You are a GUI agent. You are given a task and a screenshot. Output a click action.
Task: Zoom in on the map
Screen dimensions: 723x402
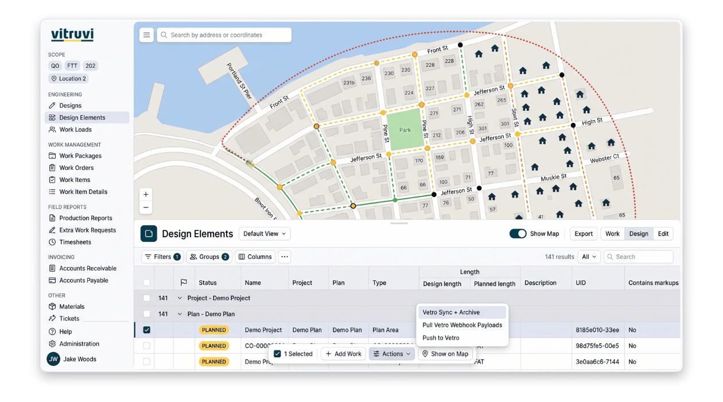pos(146,195)
